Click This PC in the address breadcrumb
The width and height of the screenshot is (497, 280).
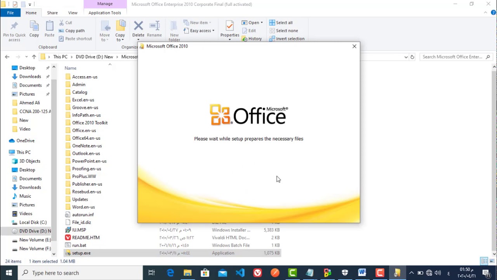pyautogui.click(x=60, y=57)
